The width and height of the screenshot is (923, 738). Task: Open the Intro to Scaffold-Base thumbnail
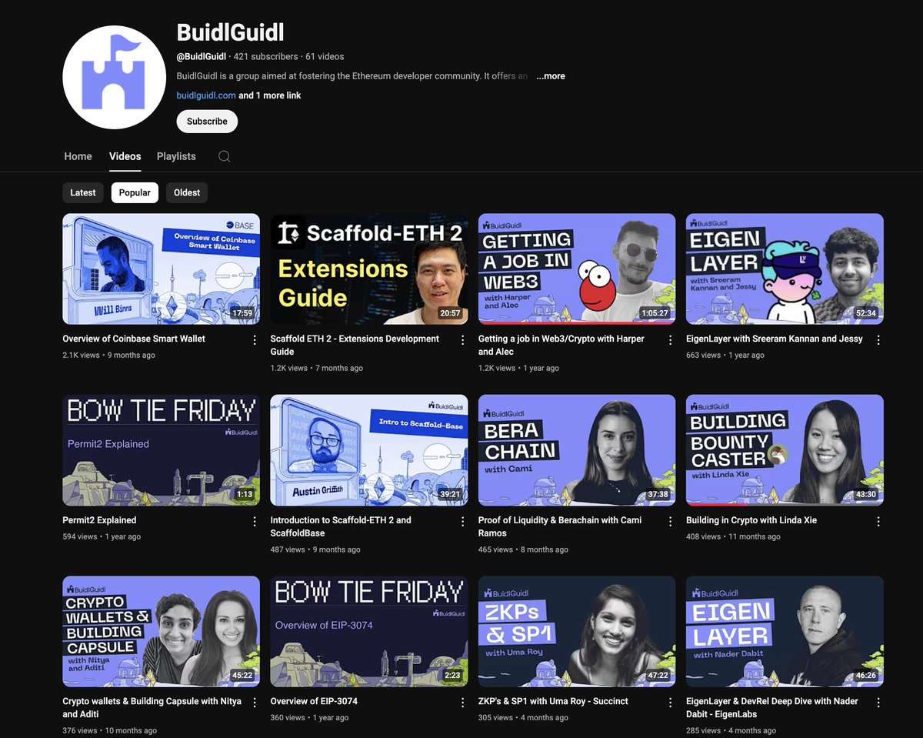coord(369,450)
